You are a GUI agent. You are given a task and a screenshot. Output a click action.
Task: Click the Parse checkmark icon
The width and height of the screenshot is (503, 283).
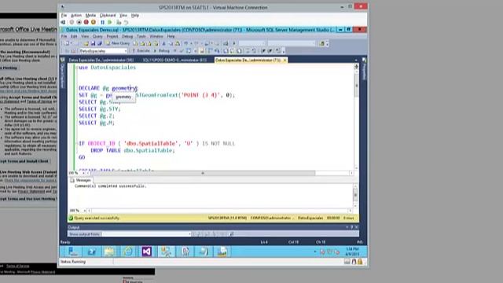tap(182, 50)
